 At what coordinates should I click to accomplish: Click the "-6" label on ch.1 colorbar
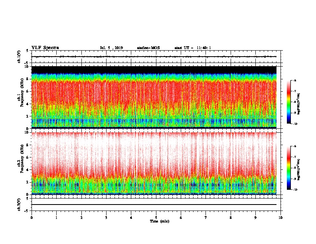tap(295, 81)
